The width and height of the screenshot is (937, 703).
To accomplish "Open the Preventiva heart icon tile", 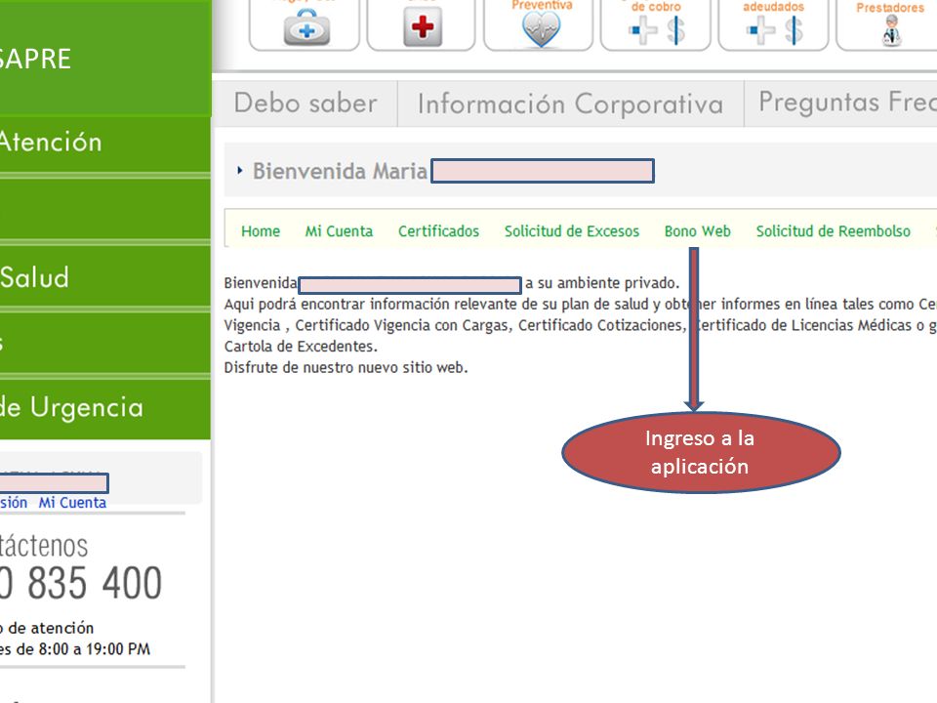I will [x=539, y=25].
